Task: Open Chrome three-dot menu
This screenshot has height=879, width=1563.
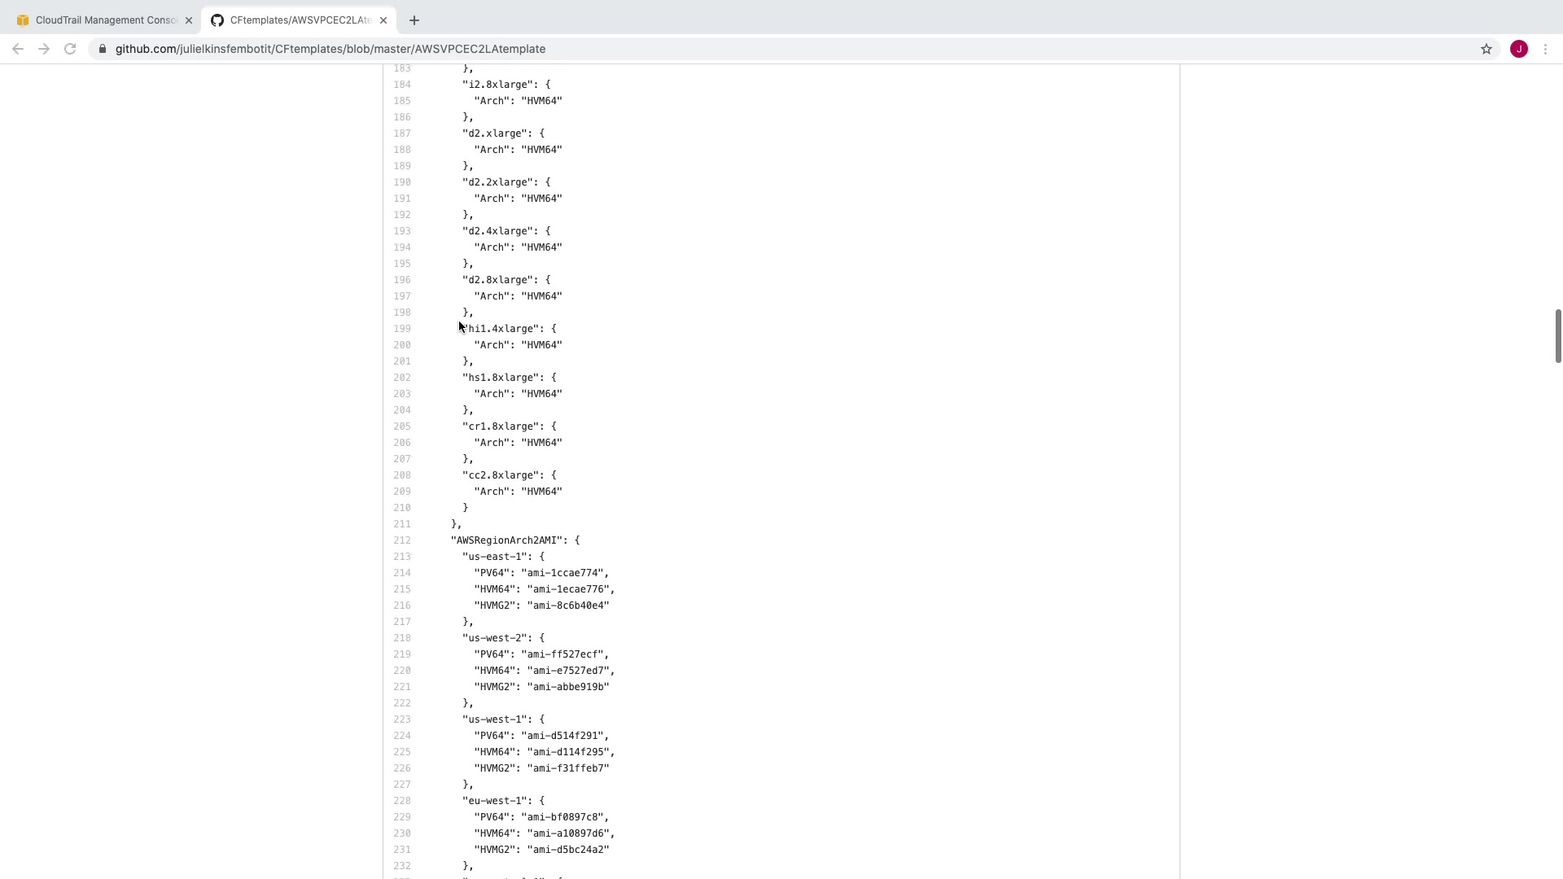Action: click(x=1545, y=49)
